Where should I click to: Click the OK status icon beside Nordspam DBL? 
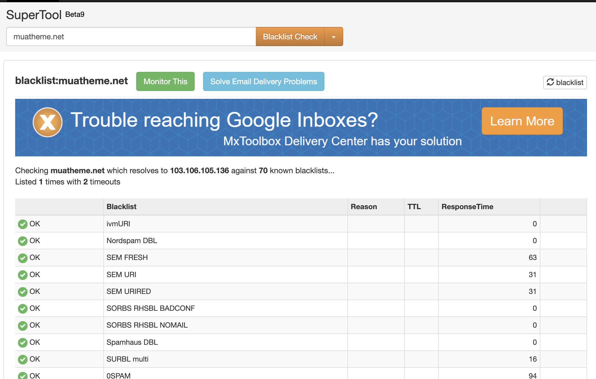coord(22,241)
